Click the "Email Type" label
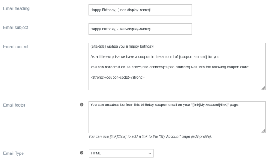 coord(14,153)
